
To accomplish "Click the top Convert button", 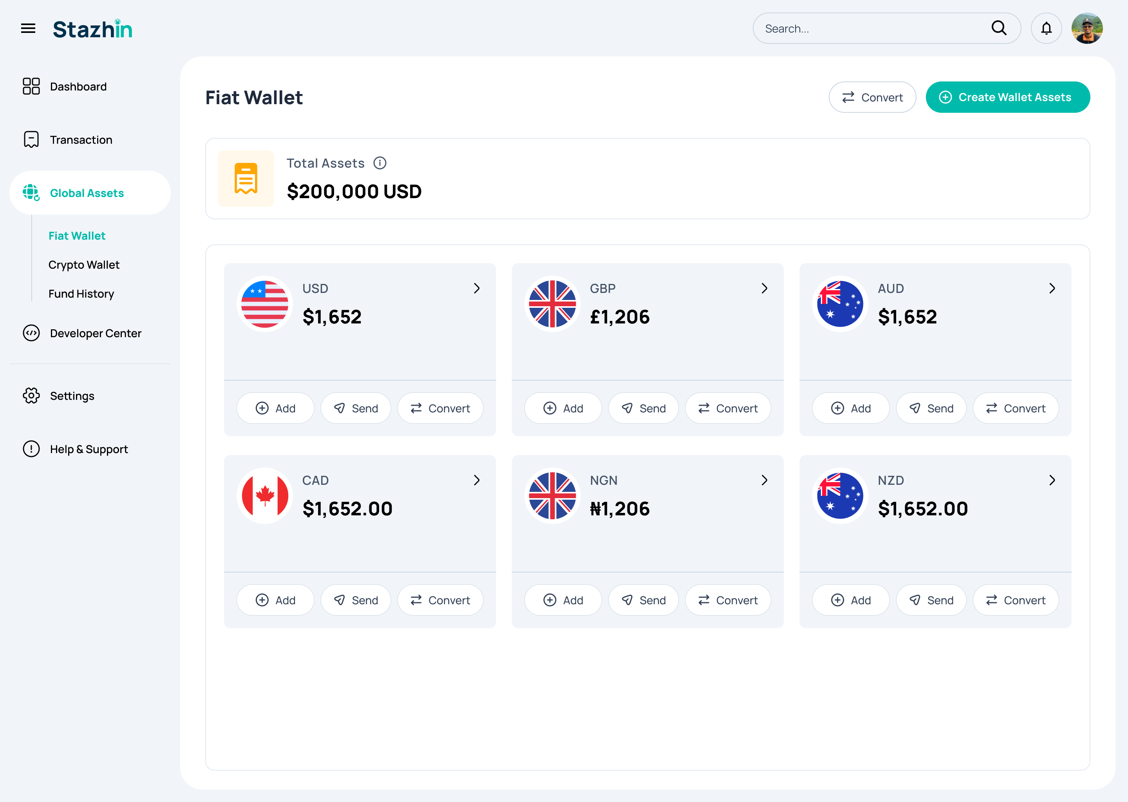I will point(872,97).
